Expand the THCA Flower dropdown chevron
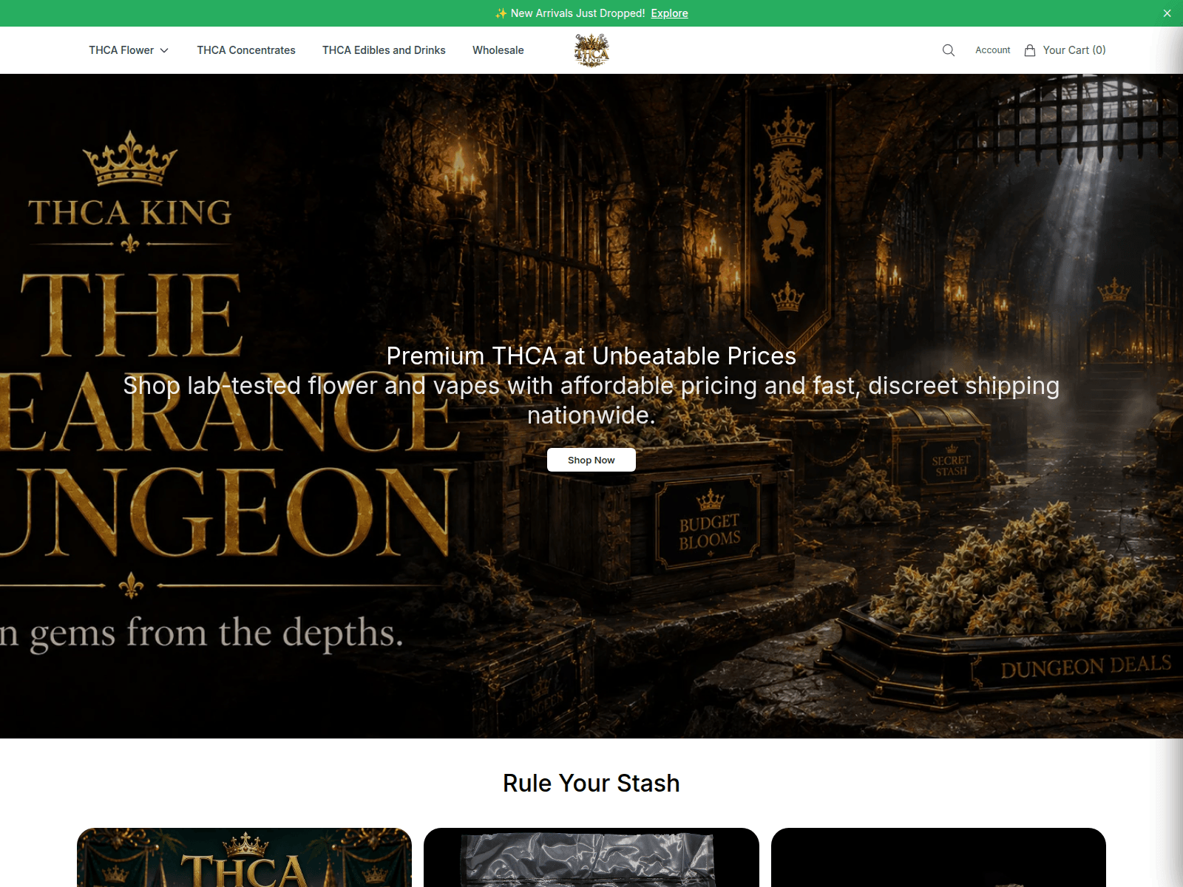1183x887 pixels. pos(164,50)
